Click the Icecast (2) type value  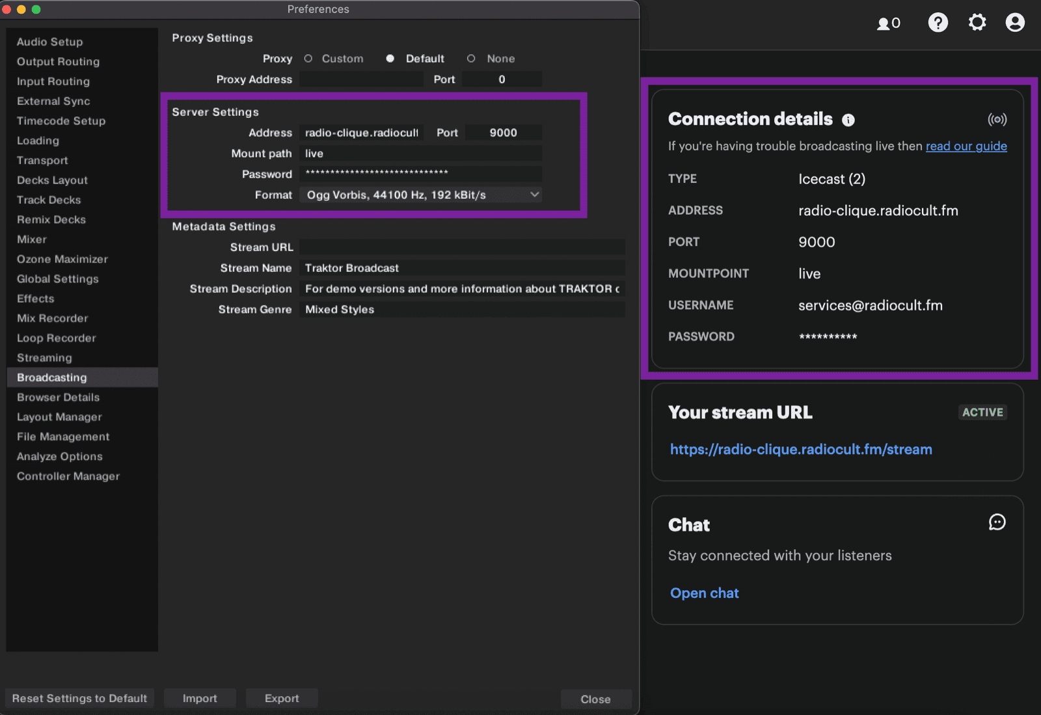point(832,179)
